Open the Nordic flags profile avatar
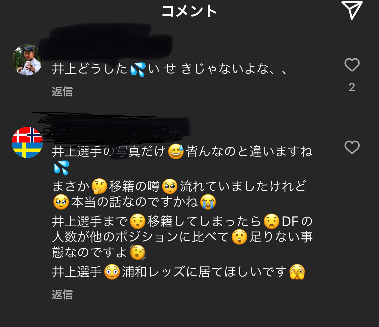 27,142
